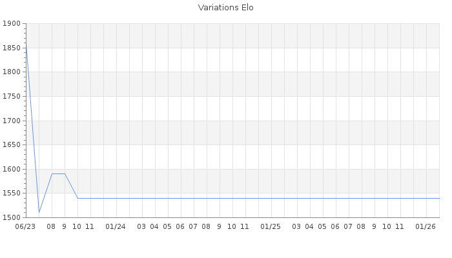Image resolution: width=452 pixels, height=258 pixels.
Task: Click the "Variations Elo" chart title
Action: [225, 8]
